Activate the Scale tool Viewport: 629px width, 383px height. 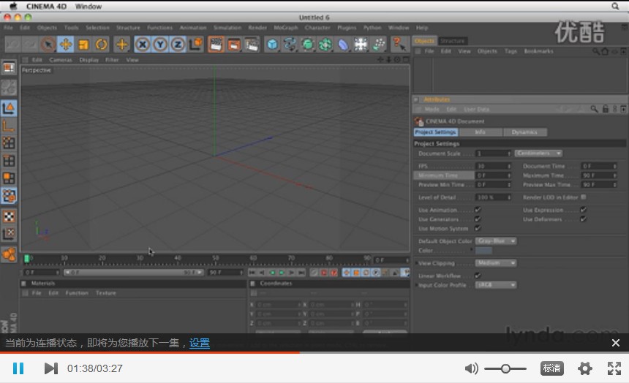pyautogui.click(x=83, y=45)
